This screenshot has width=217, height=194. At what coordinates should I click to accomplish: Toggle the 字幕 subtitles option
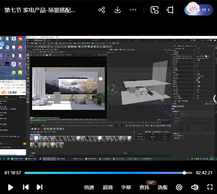[x=126, y=187]
